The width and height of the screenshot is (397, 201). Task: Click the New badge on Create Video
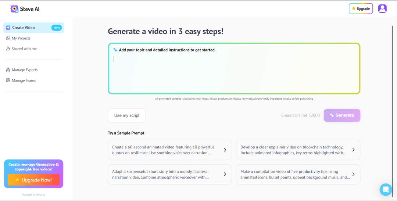[x=57, y=28]
